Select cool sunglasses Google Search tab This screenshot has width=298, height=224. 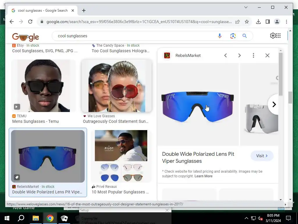pos(42,10)
